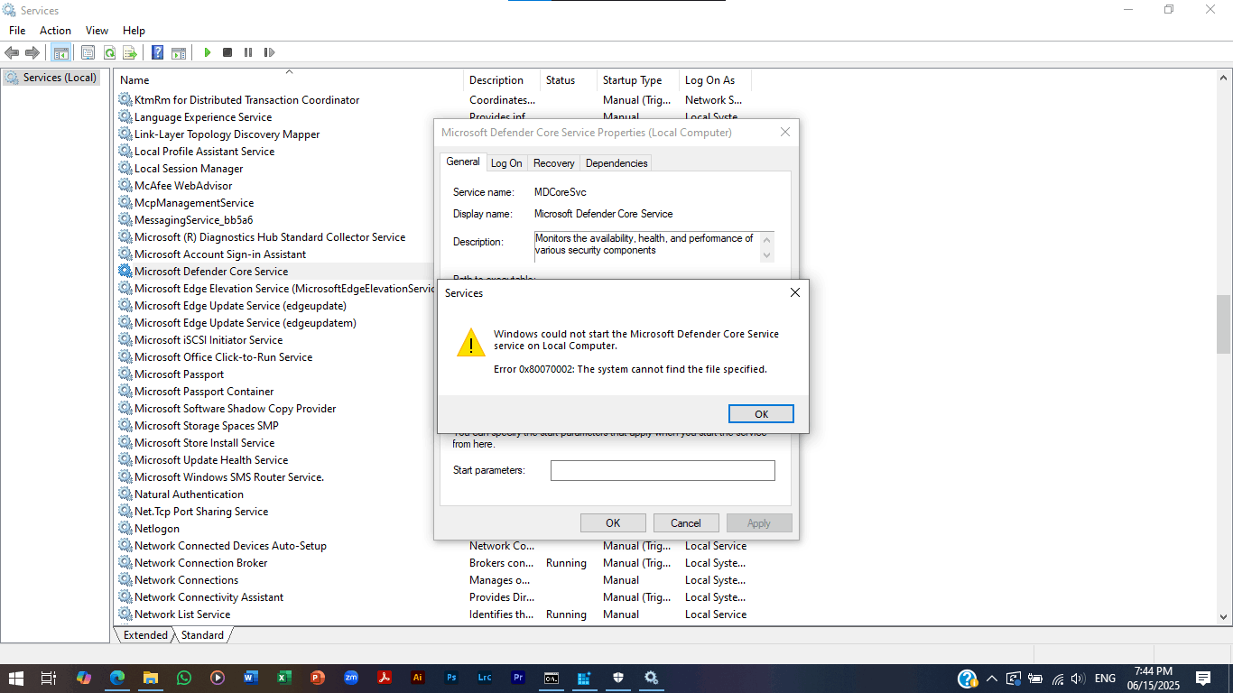
Task: Show hidden system tray icons
Action: click(x=992, y=679)
